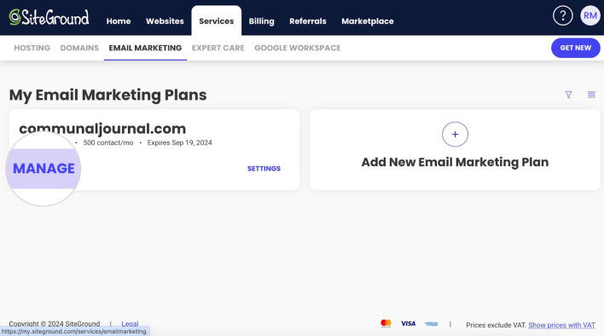604x336 pixels.
Task: Switch to the Google Workspace subtab
Action: coord(298,48)
